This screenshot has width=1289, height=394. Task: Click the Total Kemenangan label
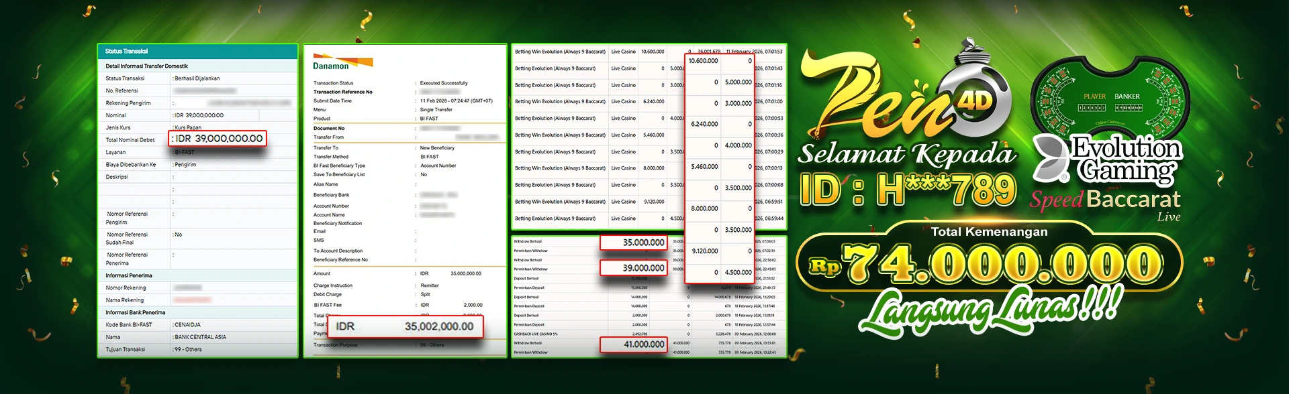click(989, 232)
